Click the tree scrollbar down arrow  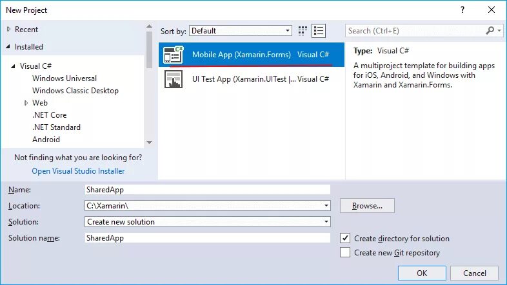(x=149, y=142)
